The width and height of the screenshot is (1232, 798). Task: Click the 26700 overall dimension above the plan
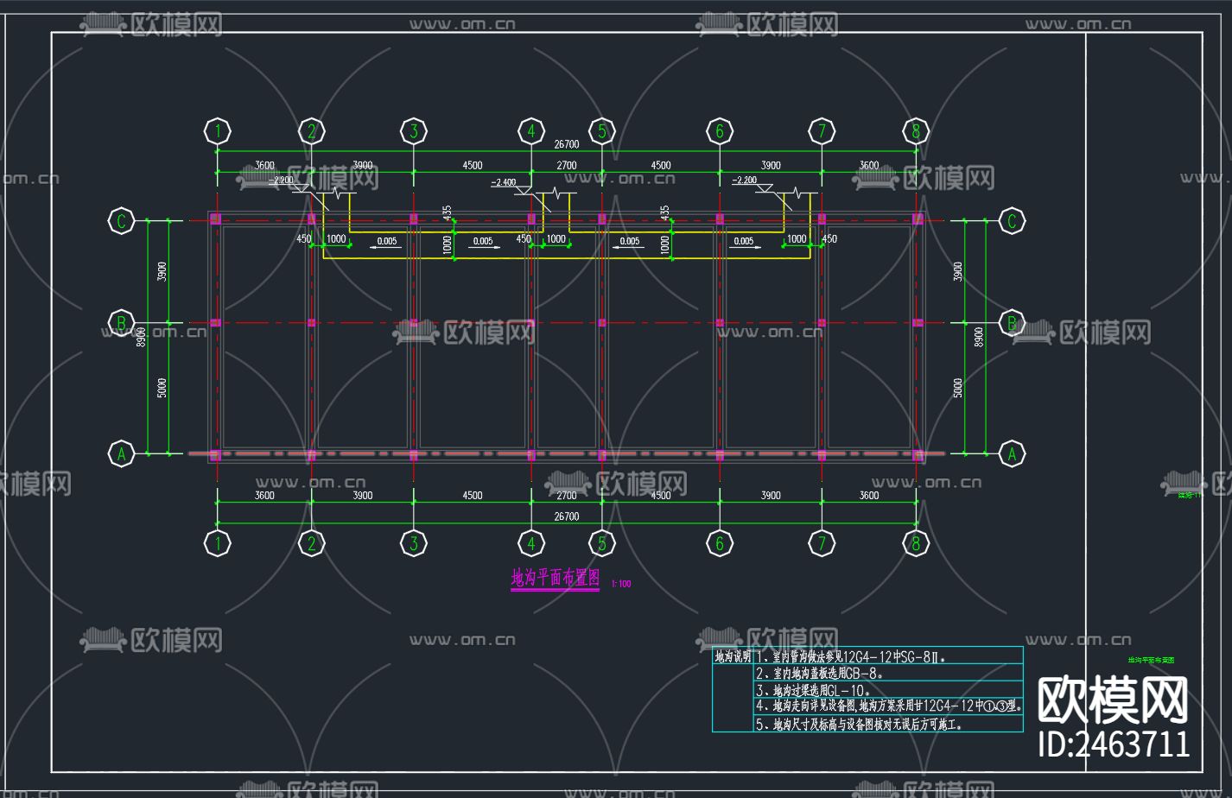(x=567, y=145)
